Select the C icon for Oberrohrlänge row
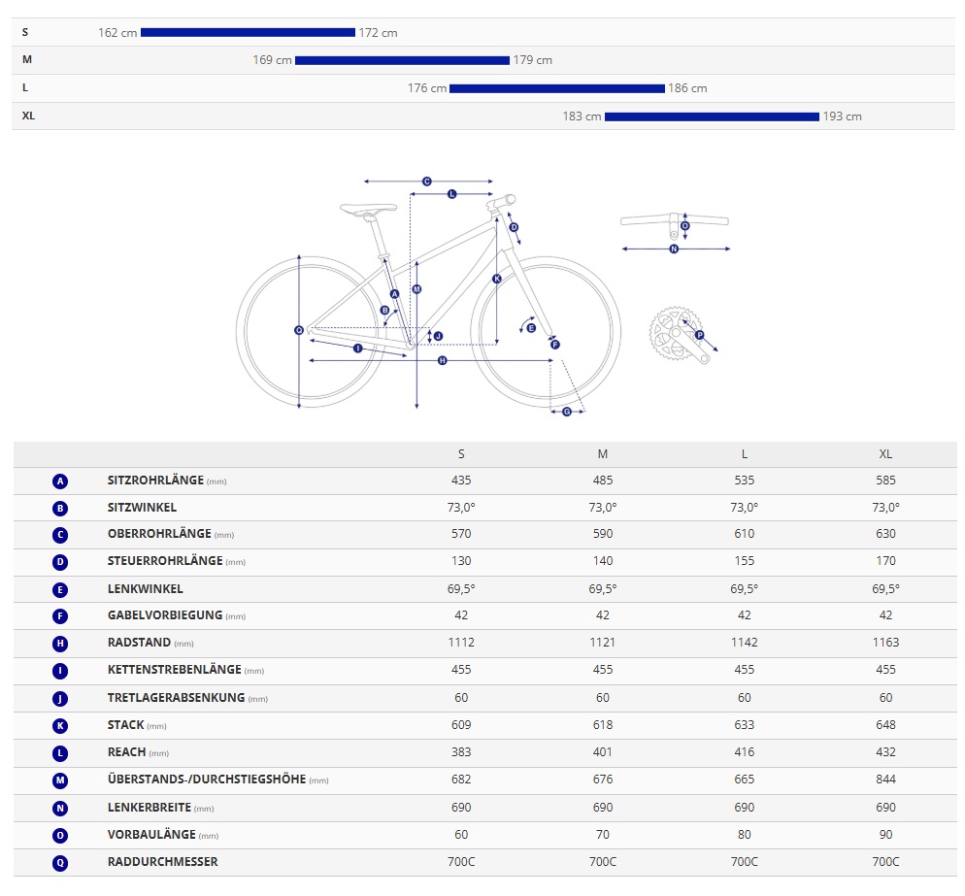Image resolution: width=965 pixels, height=896 pixels. click(60, 534)
